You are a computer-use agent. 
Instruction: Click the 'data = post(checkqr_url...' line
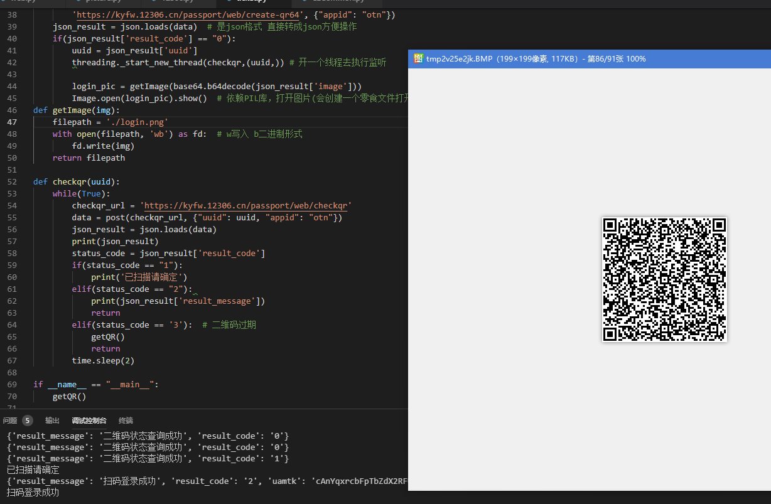207,218
